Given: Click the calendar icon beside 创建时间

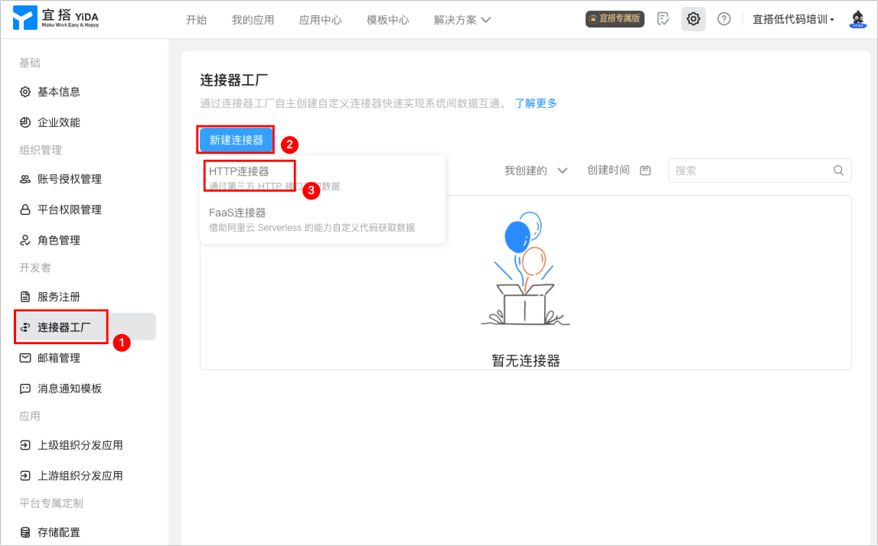Looking at the screenshot, I should (x=645, y=171).
